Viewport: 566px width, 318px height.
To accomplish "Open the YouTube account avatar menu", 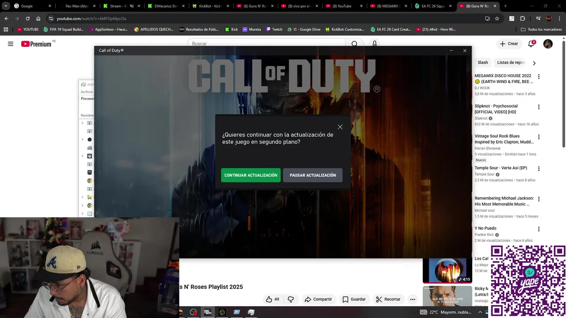I will click(x=548, y=44).
